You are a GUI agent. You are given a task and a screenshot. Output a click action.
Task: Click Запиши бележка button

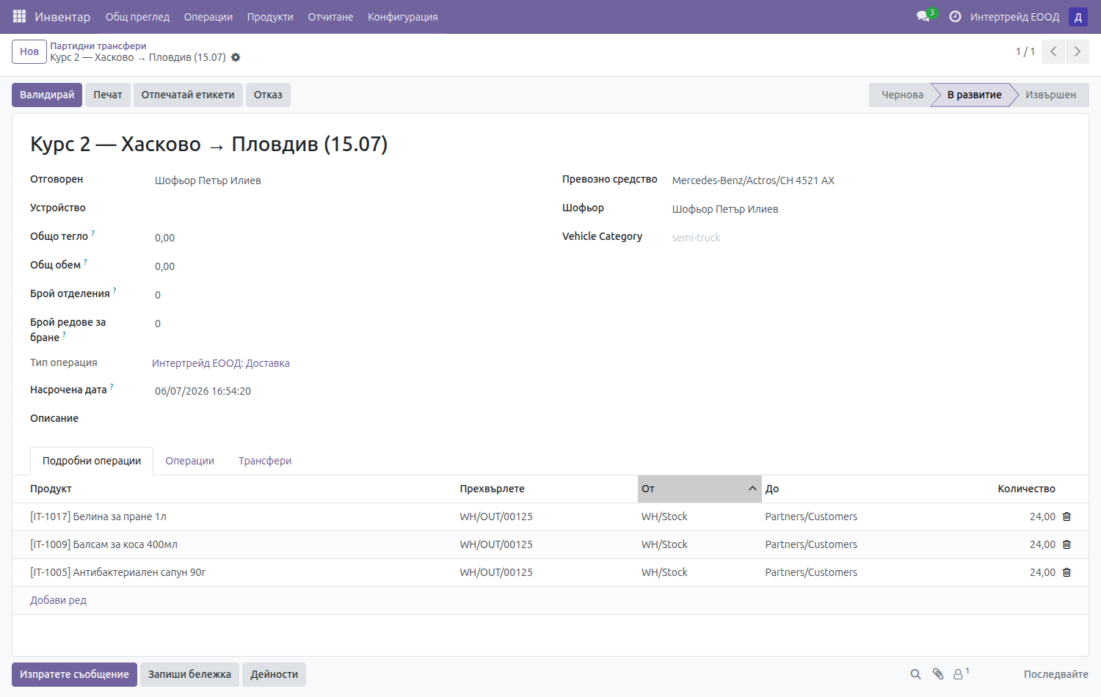(x=189, y=674)
